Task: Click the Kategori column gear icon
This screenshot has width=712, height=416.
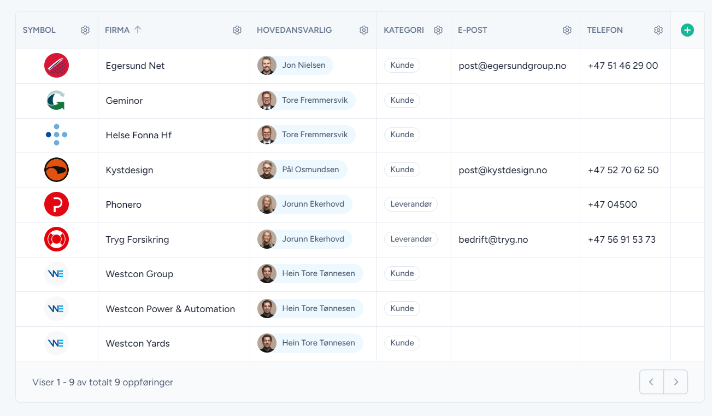Action: pyautogui.click(x=438, y=30)
